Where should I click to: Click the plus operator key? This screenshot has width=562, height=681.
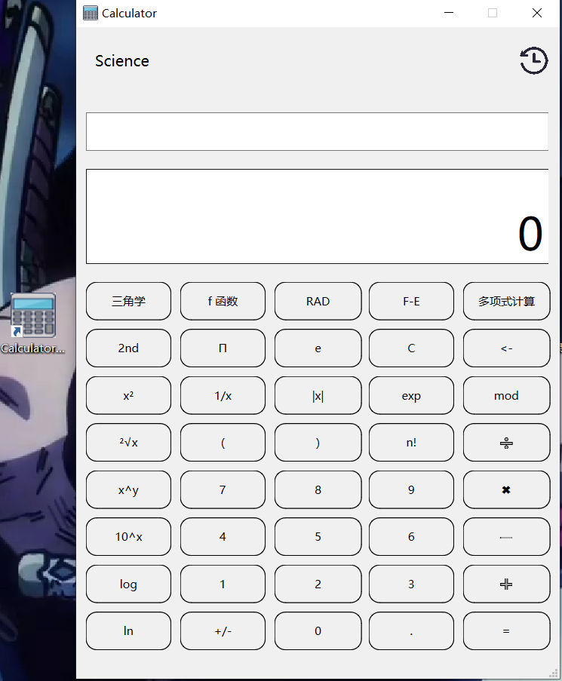click(506, 584)
